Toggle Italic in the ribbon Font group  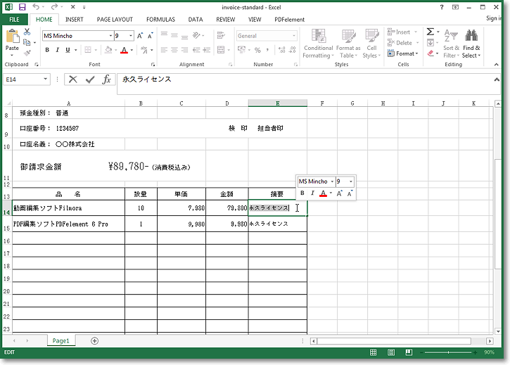[x=57, y=50]
